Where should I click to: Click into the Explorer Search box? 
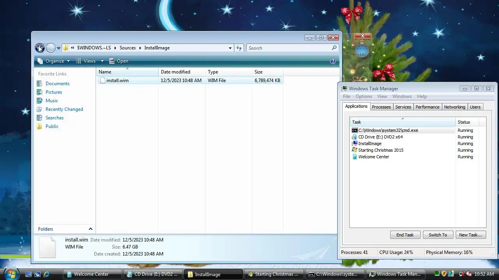click(288, 48)
